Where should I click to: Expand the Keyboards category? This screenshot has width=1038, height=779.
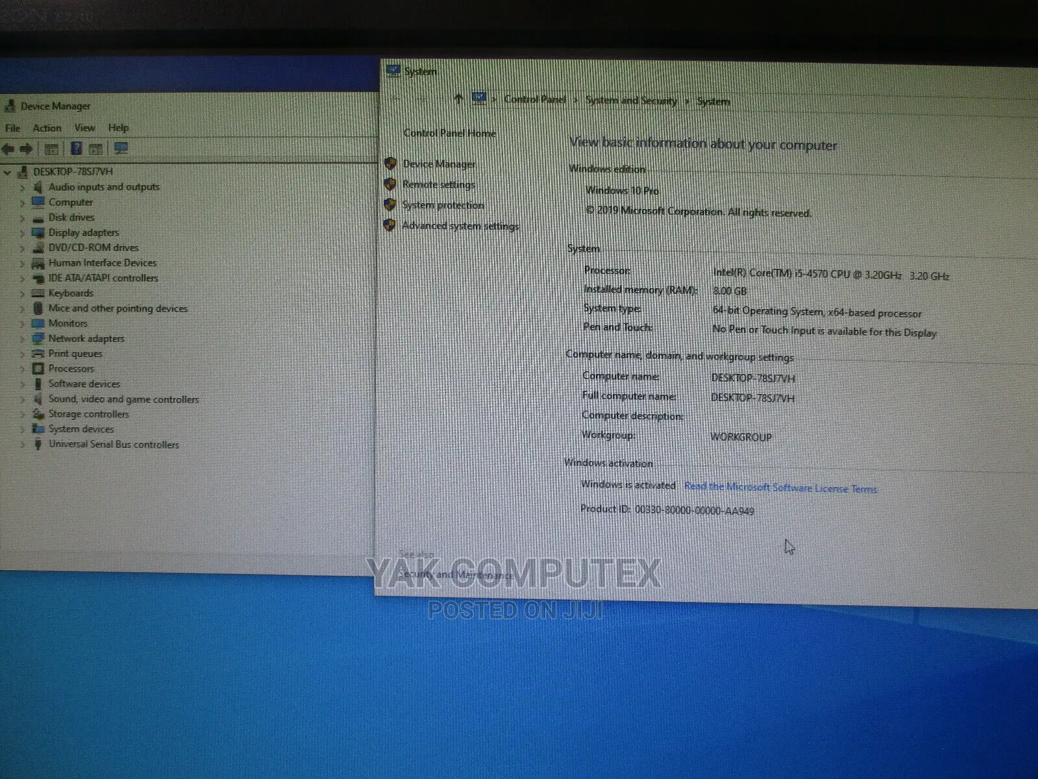point(22,293)
